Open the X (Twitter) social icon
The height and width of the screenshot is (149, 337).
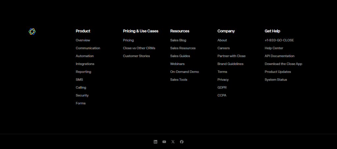(173, 142)
